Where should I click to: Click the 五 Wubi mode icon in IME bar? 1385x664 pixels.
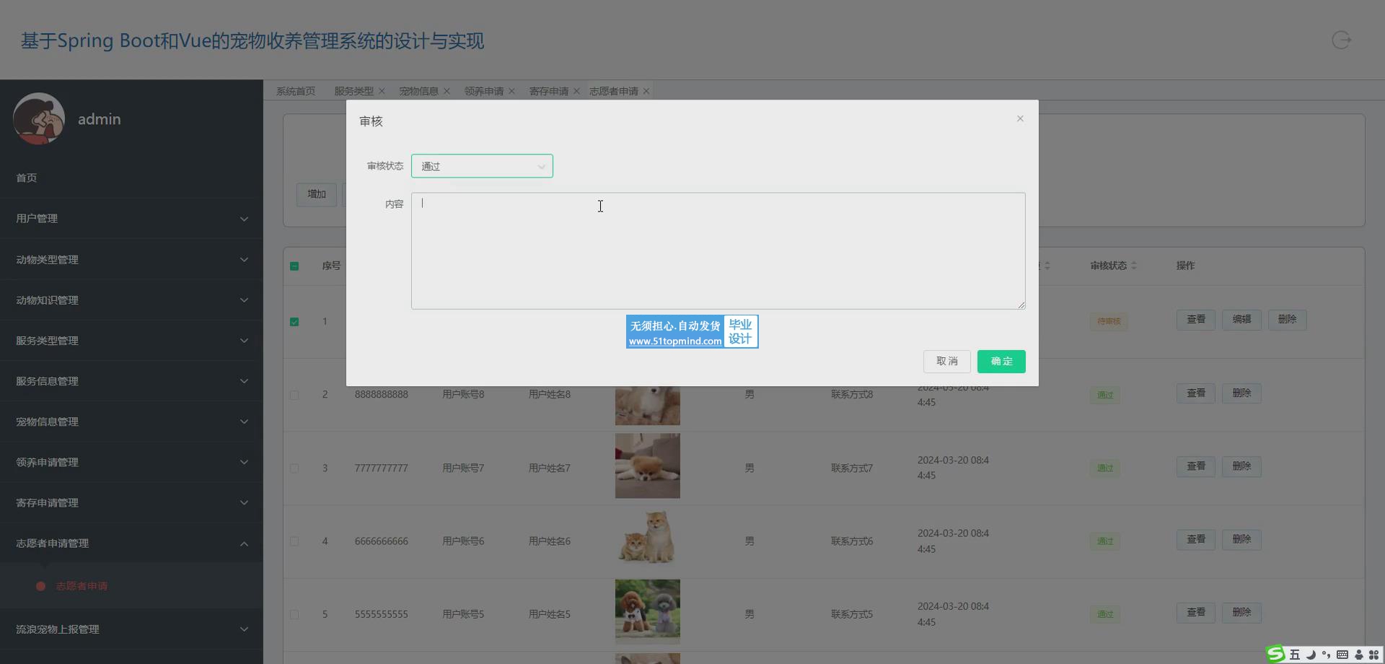point(1294,655)
